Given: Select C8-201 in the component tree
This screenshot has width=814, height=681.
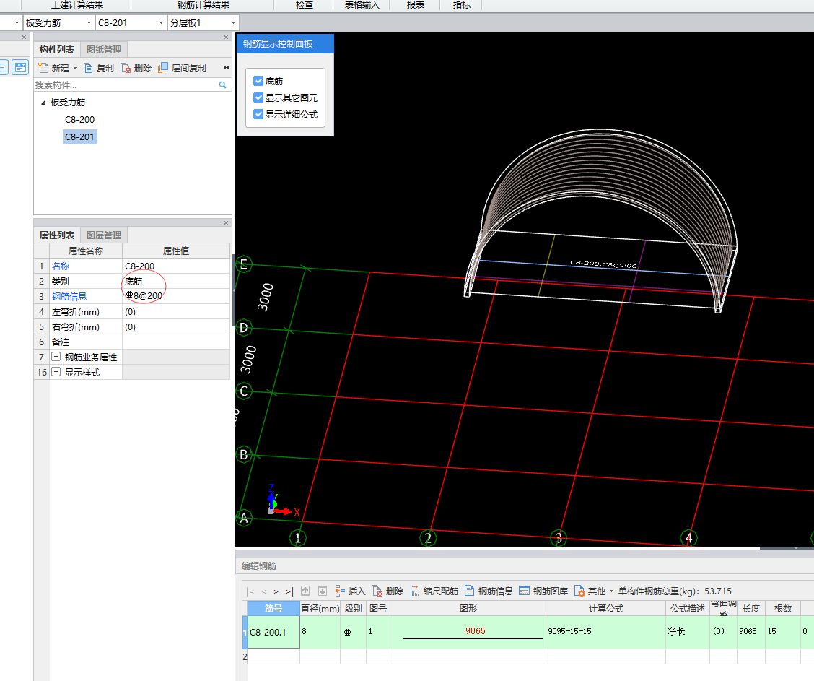Looking at the screenshot, I should coord(79,136).
